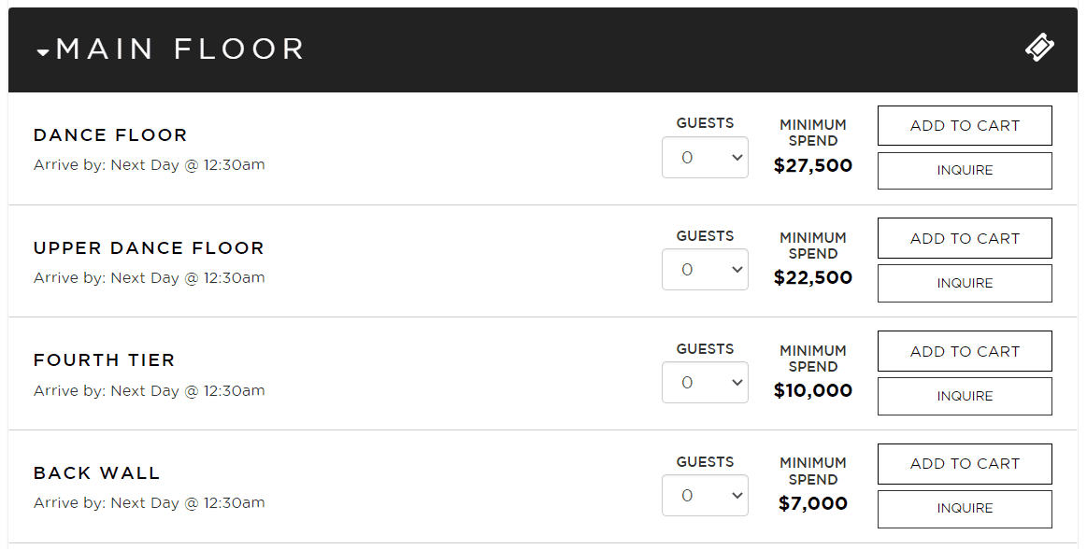Viewport: 1087px width, 549px height.
Task: Select the BACK WALL listing name
Action: pyautogui.click(x=96, y=473)
